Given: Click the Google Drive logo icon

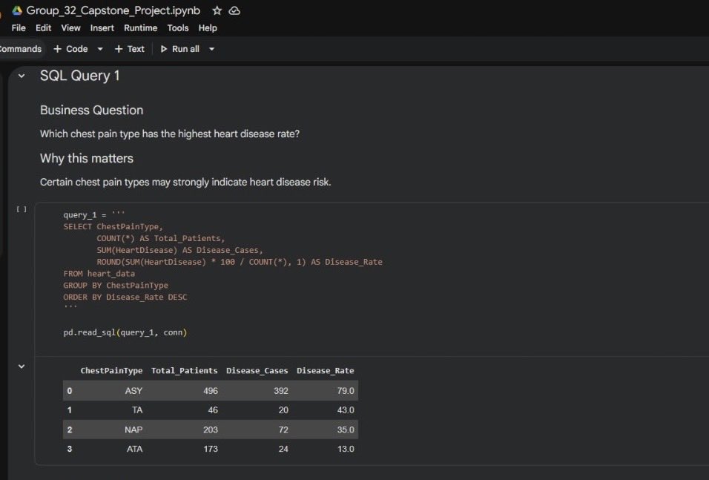Looking at the screenshot, I should 17,10.
